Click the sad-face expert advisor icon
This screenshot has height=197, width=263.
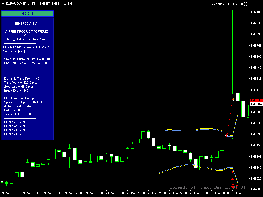click(x=245, y=4)
